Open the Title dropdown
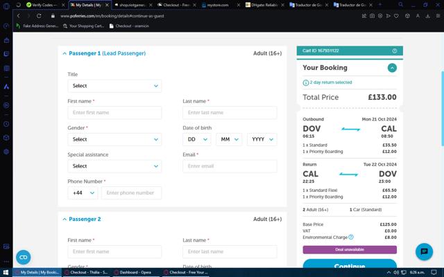 click(114, 86)
